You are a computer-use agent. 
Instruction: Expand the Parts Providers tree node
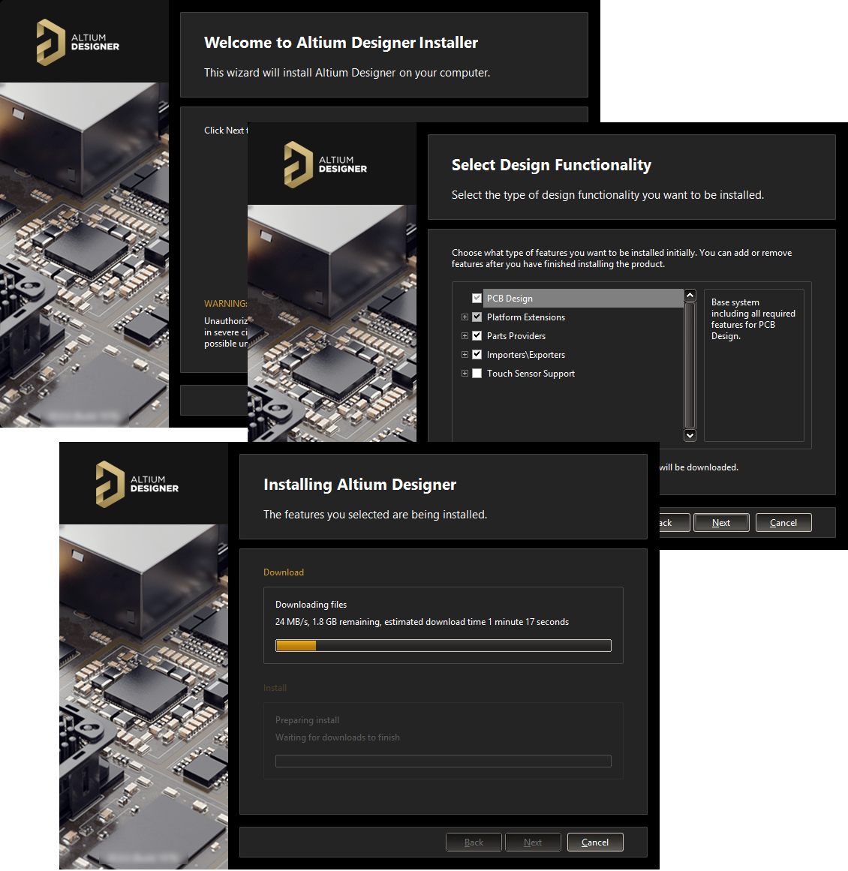(465, 336)
